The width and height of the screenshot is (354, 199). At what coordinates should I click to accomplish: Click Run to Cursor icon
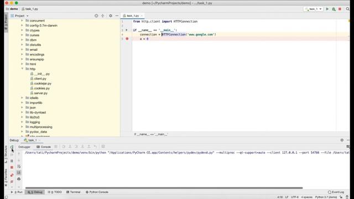coord(95,146)
